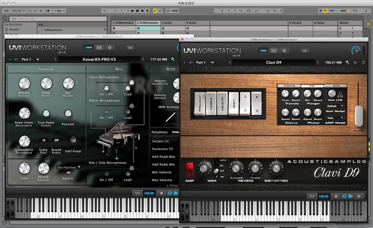Expand the PSPaudioware folder in the browser

tap(43, 30)
